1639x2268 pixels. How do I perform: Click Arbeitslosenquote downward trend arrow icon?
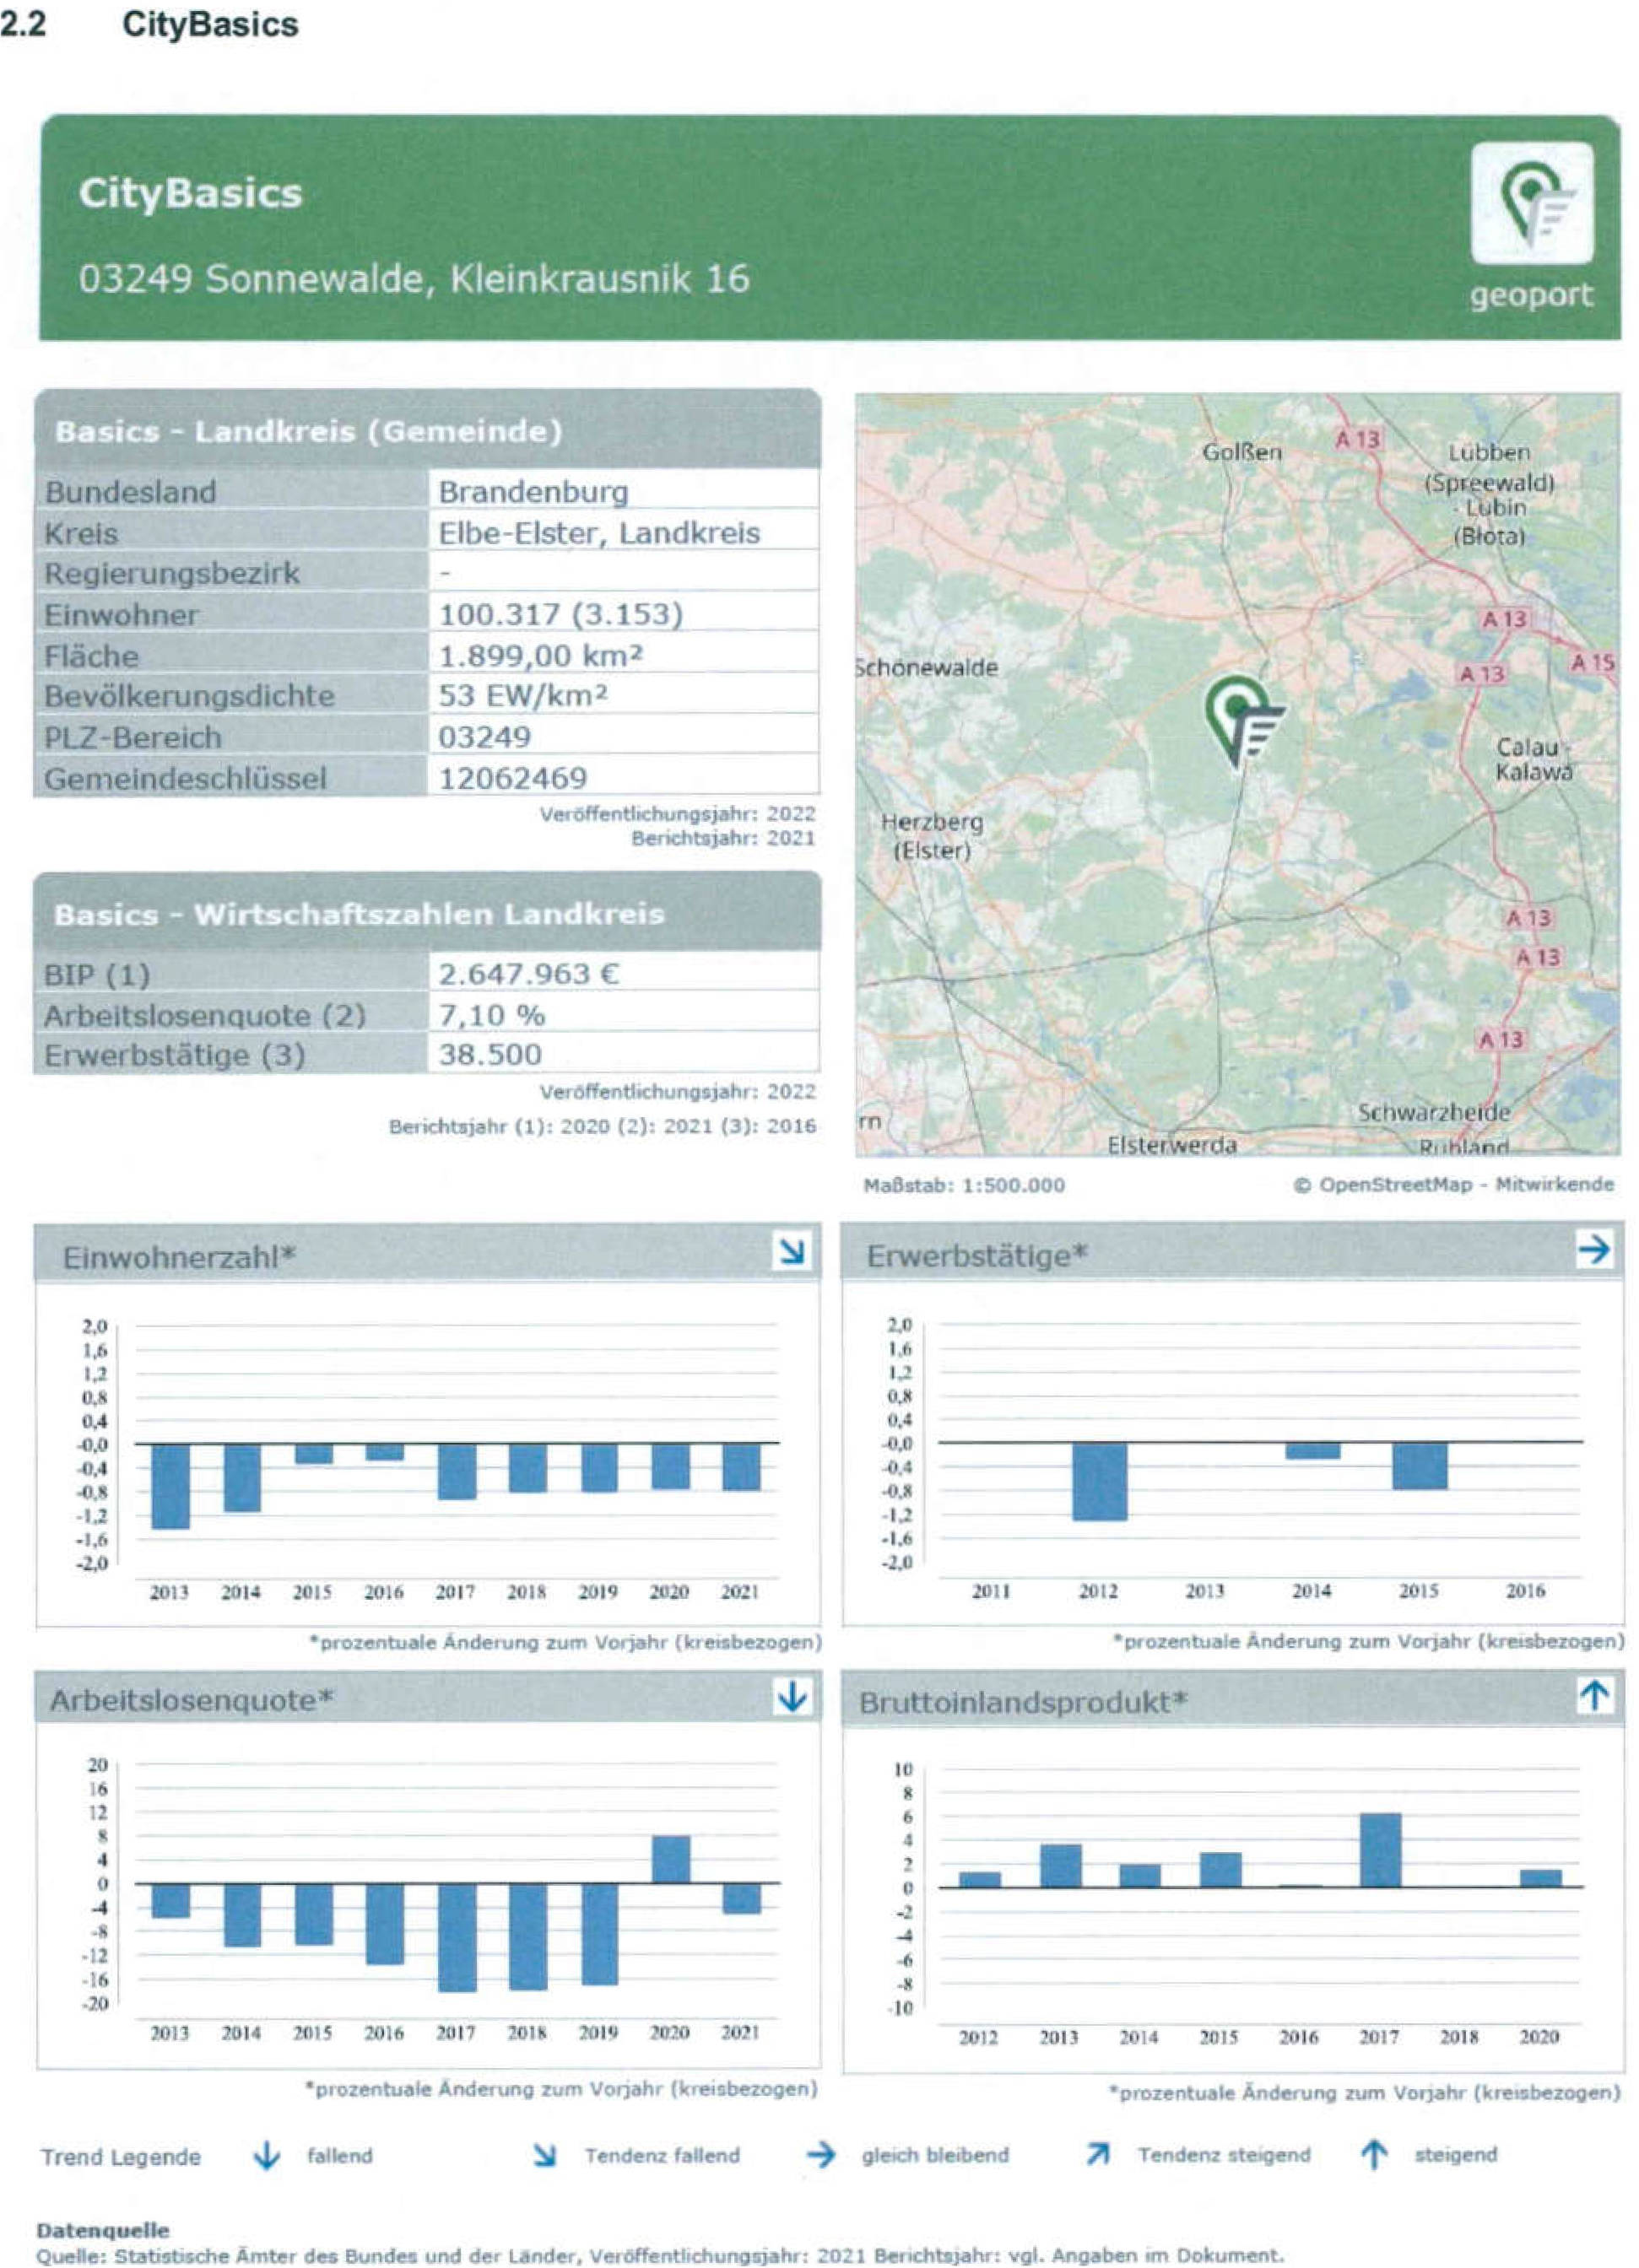[x=792, y=1697]
